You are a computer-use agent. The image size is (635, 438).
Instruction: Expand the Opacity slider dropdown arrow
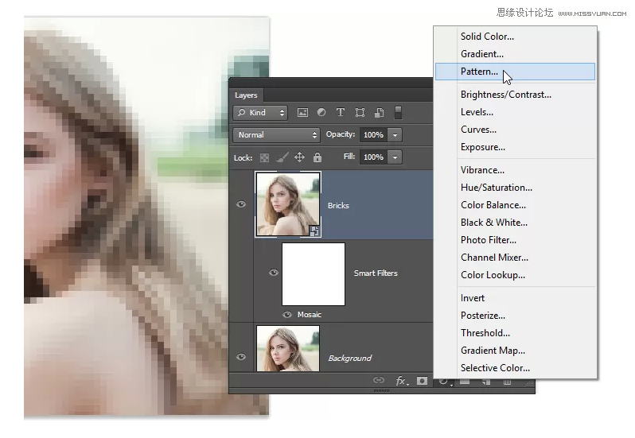tap(395, 135)
